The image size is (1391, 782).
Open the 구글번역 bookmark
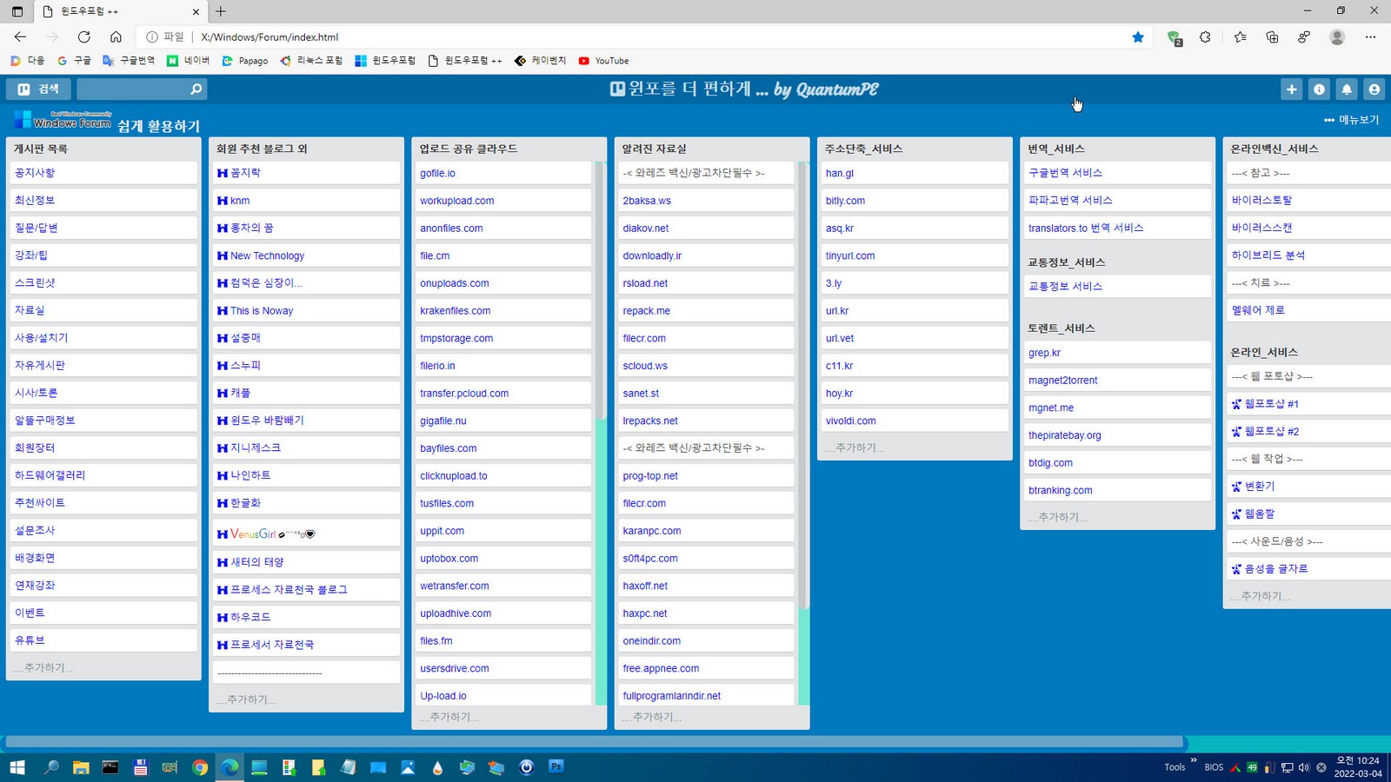click(x=128, y=61)
